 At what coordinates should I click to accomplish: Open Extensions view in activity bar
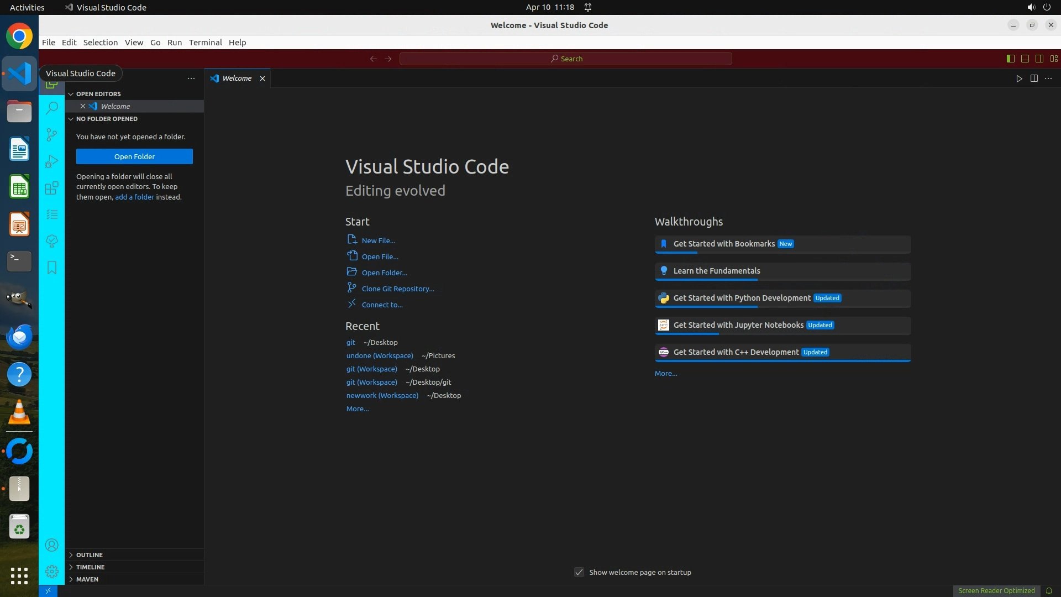pyautogui.click(x=52, y=188)
